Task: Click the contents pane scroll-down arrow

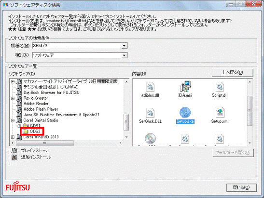Action: click(x=250, y=143)
